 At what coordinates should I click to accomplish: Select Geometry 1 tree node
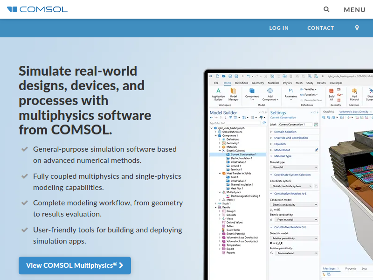pyautogui.click(x=233, y=143)
